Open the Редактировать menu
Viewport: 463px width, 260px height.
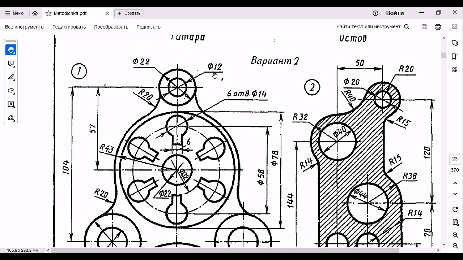pyautogui.click(x=69, y=27)
